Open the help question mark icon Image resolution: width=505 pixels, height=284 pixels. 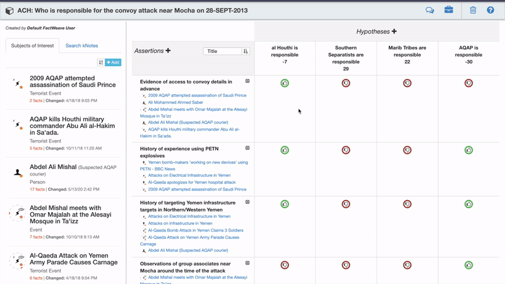[x=490, y=10]
